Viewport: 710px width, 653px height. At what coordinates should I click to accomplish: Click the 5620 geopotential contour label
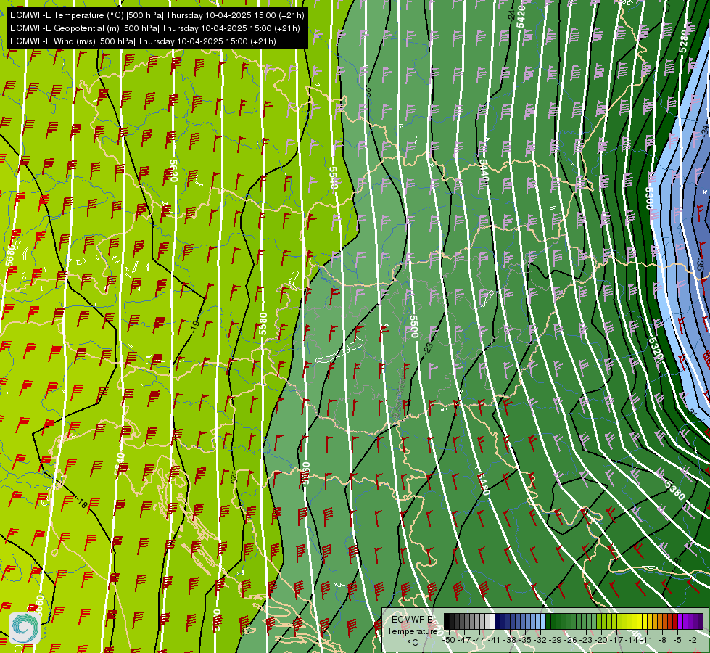[173, 171]
